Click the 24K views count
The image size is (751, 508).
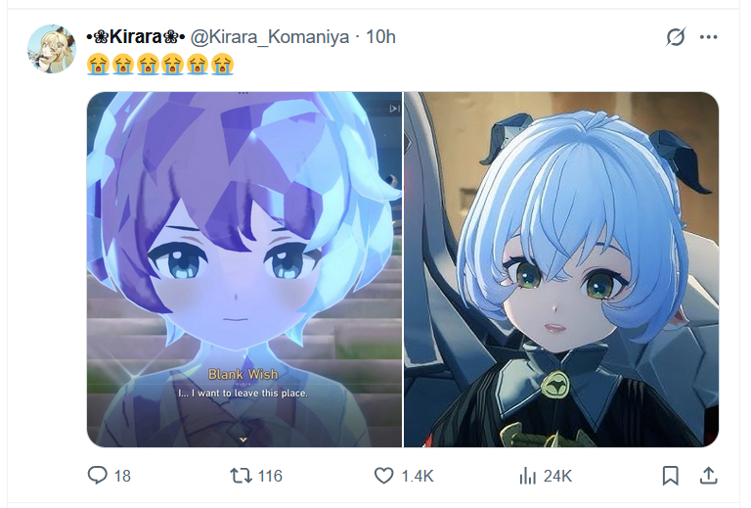click(557, 476)
